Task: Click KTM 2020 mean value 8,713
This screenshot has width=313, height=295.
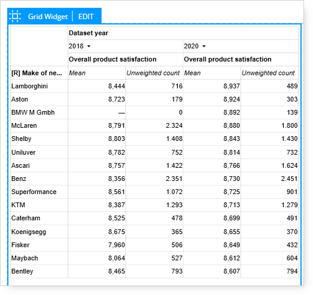Action: pyautogui.click(x=232, y=205)
